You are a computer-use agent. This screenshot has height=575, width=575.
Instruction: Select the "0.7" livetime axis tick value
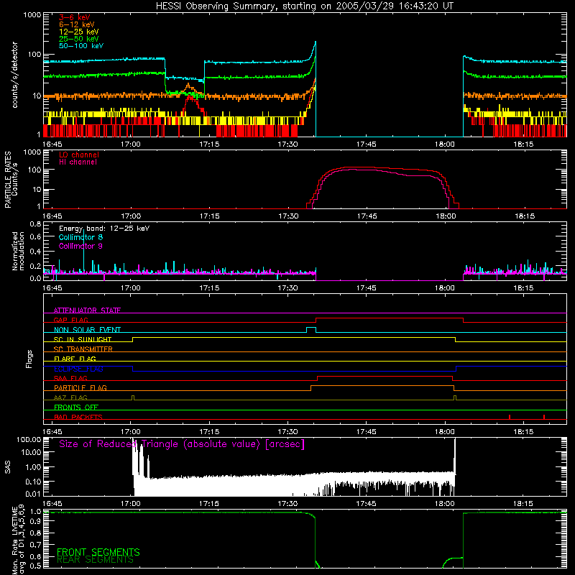tap(35, 545)
